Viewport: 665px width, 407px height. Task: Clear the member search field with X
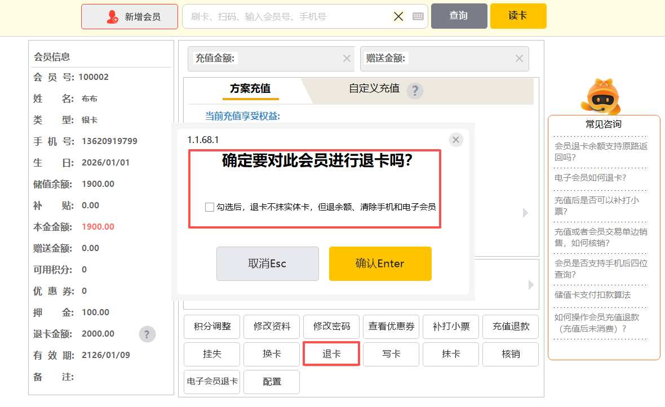pos(398,16)
